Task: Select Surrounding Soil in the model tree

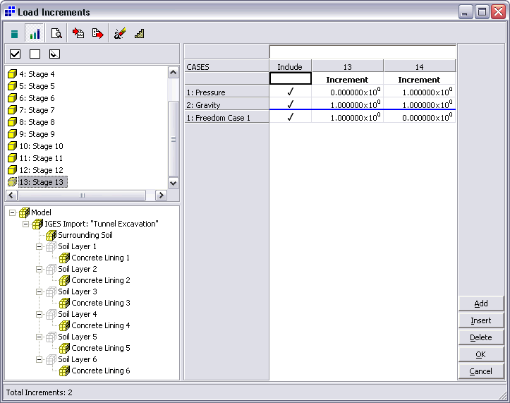Action: click(x=85, y=235)
